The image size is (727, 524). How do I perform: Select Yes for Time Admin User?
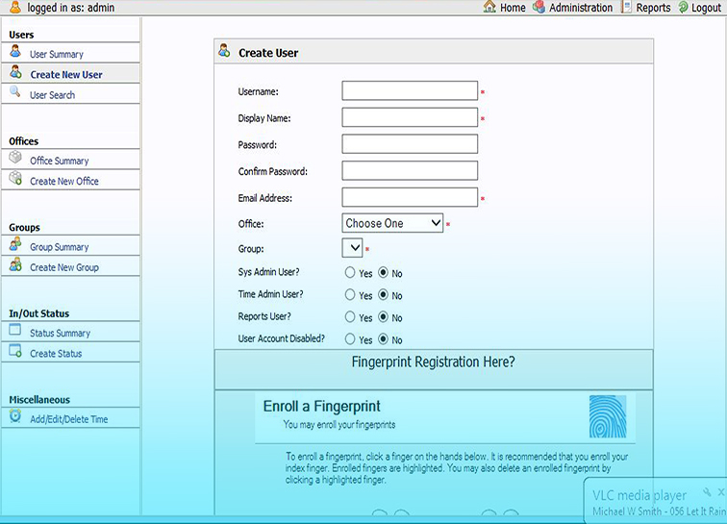tap(350, 294)
